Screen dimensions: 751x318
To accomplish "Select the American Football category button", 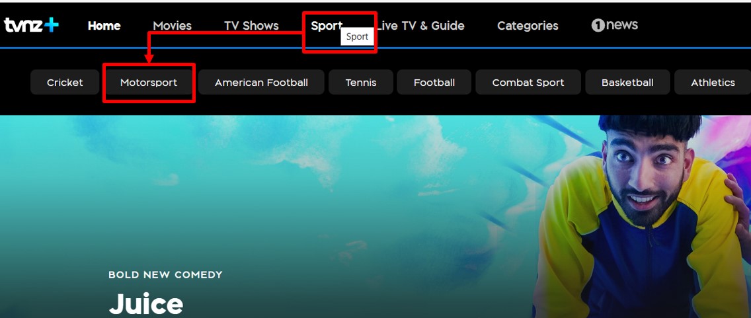I will [x=261, y=83].
